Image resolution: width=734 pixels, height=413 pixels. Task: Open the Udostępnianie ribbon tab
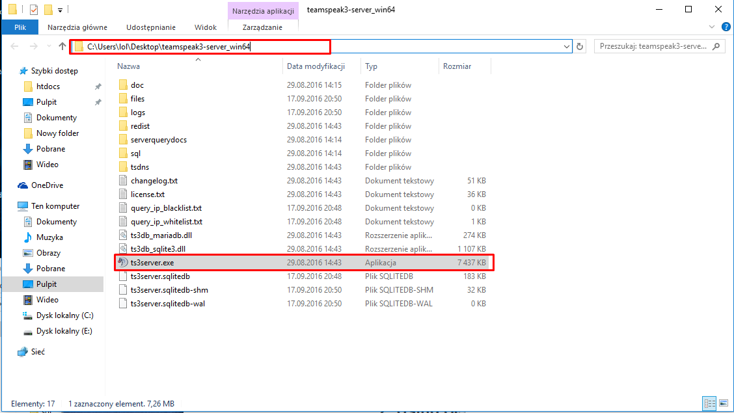point(151,27)
